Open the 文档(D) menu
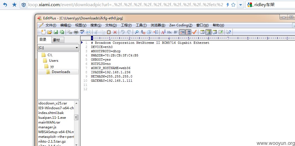 [x=111, y=25]
